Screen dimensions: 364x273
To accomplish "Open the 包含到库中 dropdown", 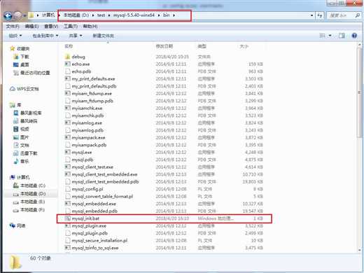I will (x=45, y=36).
